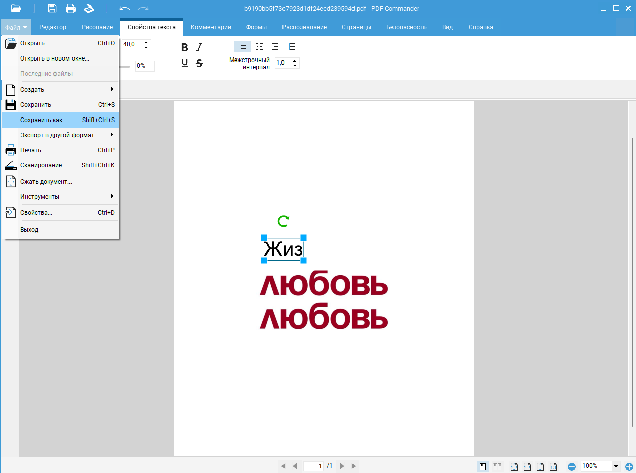Undo the last action with the arrow icon

click(x=125, y=8)
